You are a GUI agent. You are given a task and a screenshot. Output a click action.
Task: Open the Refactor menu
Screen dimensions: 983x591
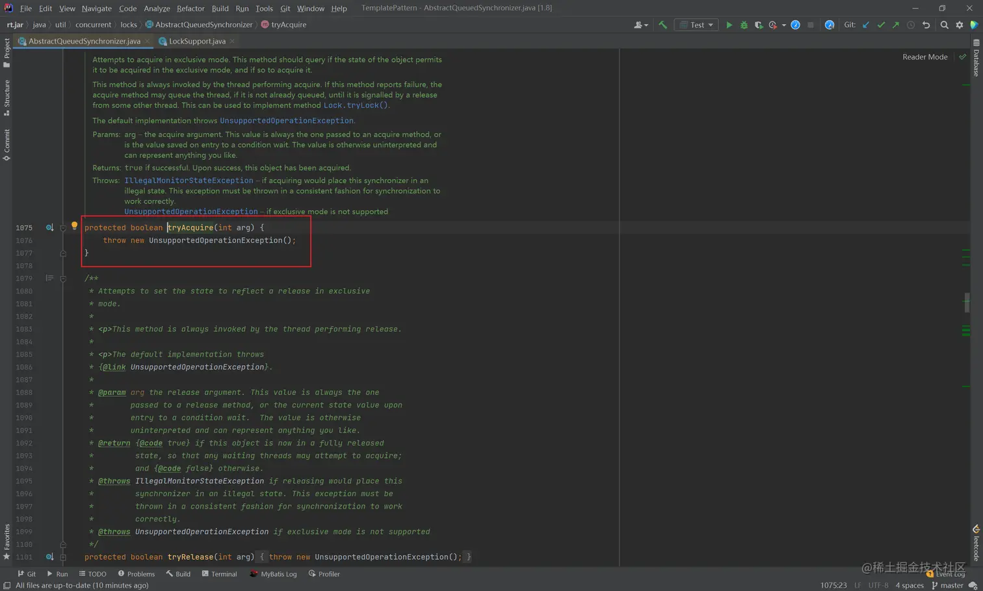click(x=190, y=8)
